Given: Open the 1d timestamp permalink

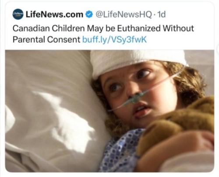Looking at the screenshot, I should click(162, 14).
